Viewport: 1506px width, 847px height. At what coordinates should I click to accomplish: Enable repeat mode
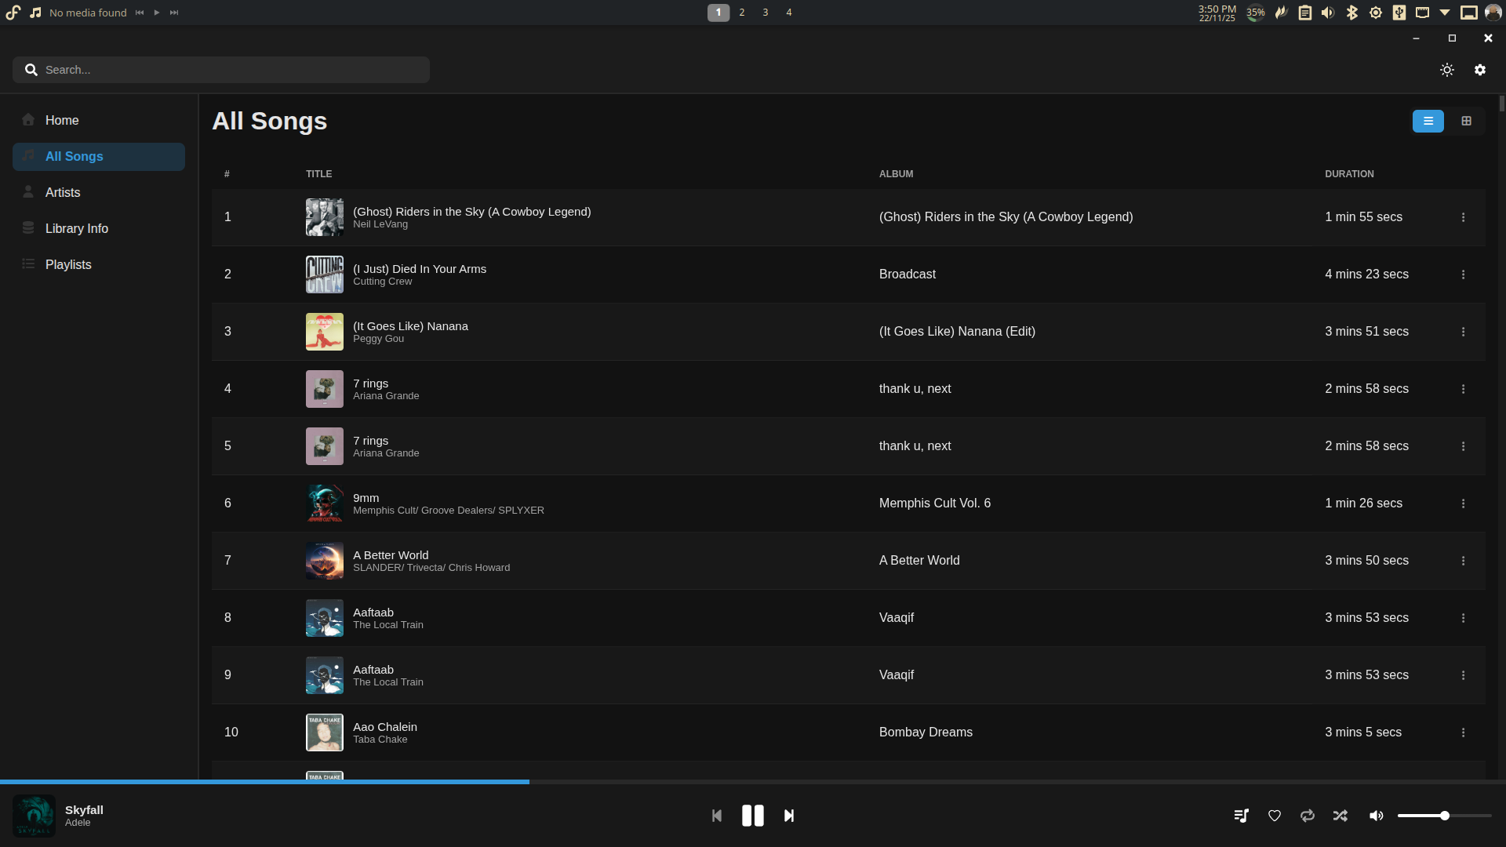tap(1308, 816)
